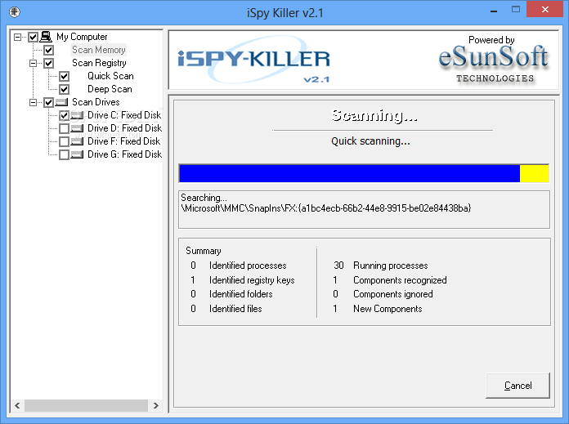Minimize the iSpy Killer window

pyautogui.click(x=494, y=10)
